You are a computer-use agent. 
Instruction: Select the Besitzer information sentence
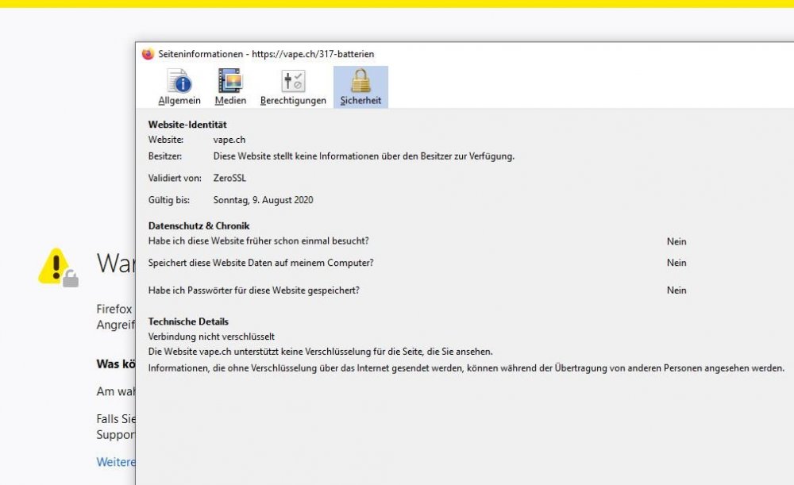(364, 156)
